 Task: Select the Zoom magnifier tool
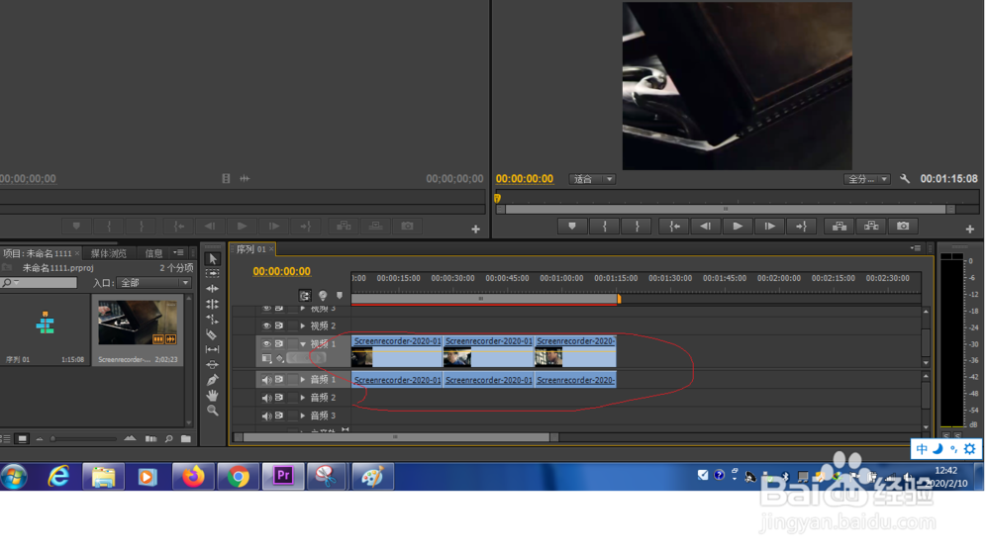(213, 411)
